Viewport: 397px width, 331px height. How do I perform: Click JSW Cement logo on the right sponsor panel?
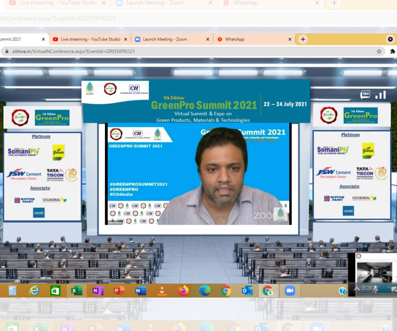(333, 172)
